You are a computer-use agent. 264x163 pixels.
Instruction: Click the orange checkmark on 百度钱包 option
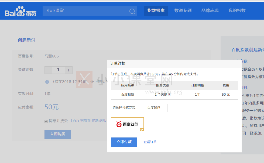click(142, 129)
